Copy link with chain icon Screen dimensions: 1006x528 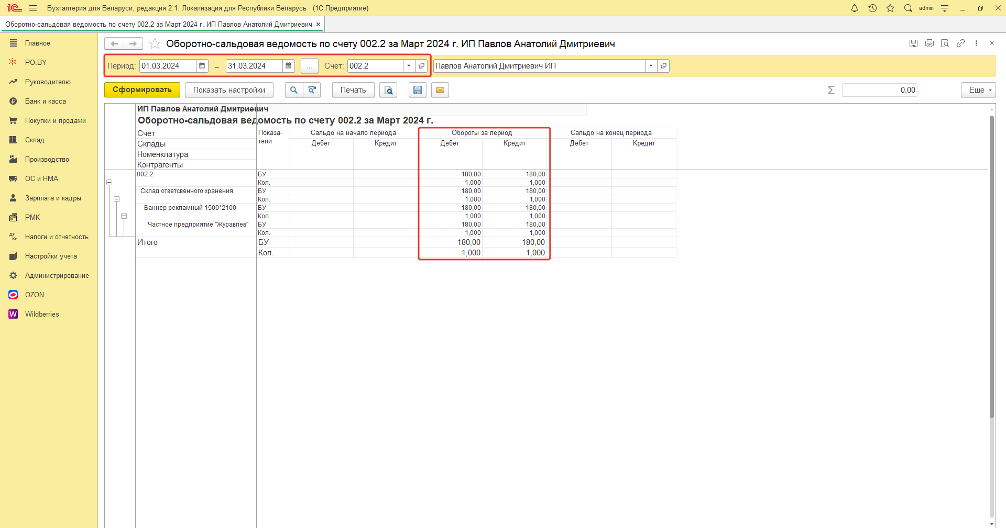960,43
